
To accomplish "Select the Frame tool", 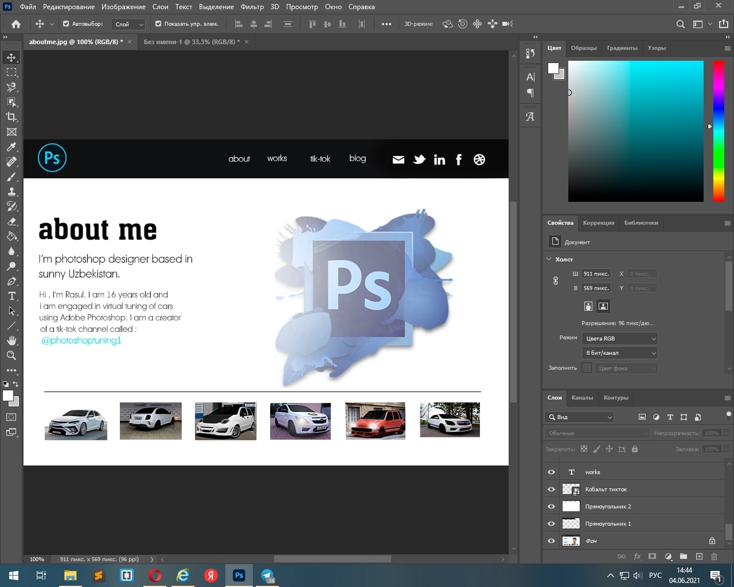I will pos(11,132).
